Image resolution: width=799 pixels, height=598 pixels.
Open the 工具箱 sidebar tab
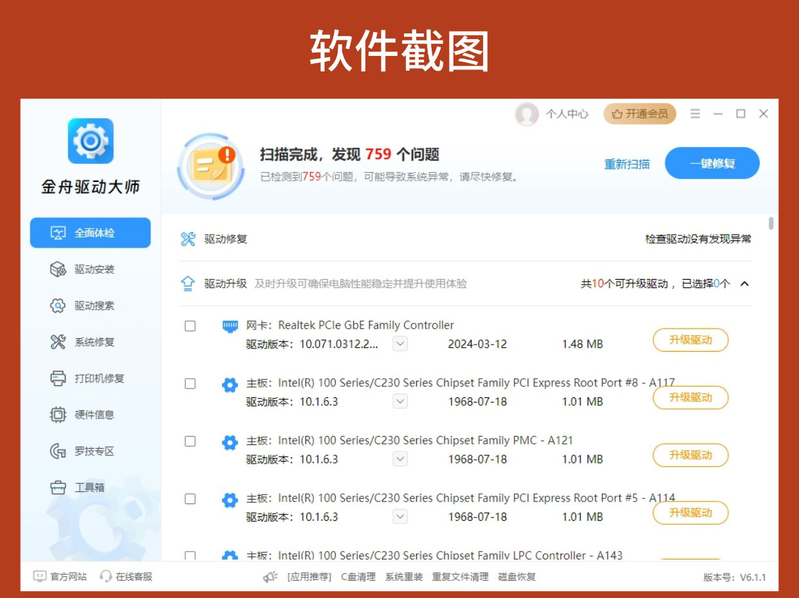90,487
